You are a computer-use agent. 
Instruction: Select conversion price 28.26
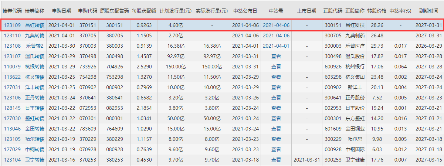[x=377, y=26]
